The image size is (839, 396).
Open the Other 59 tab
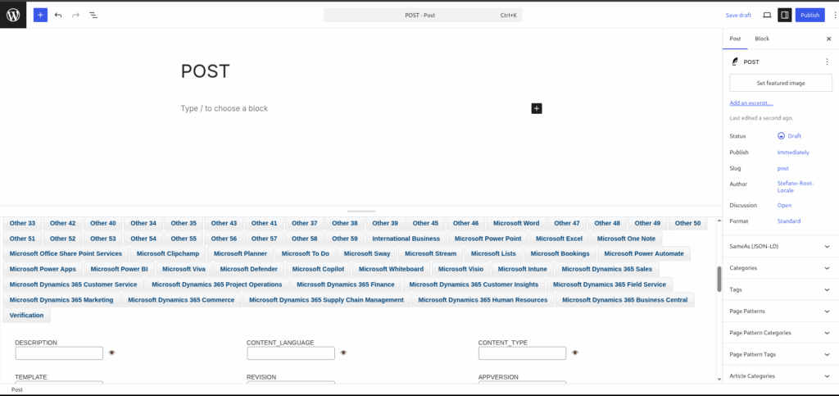click(345, 239)
